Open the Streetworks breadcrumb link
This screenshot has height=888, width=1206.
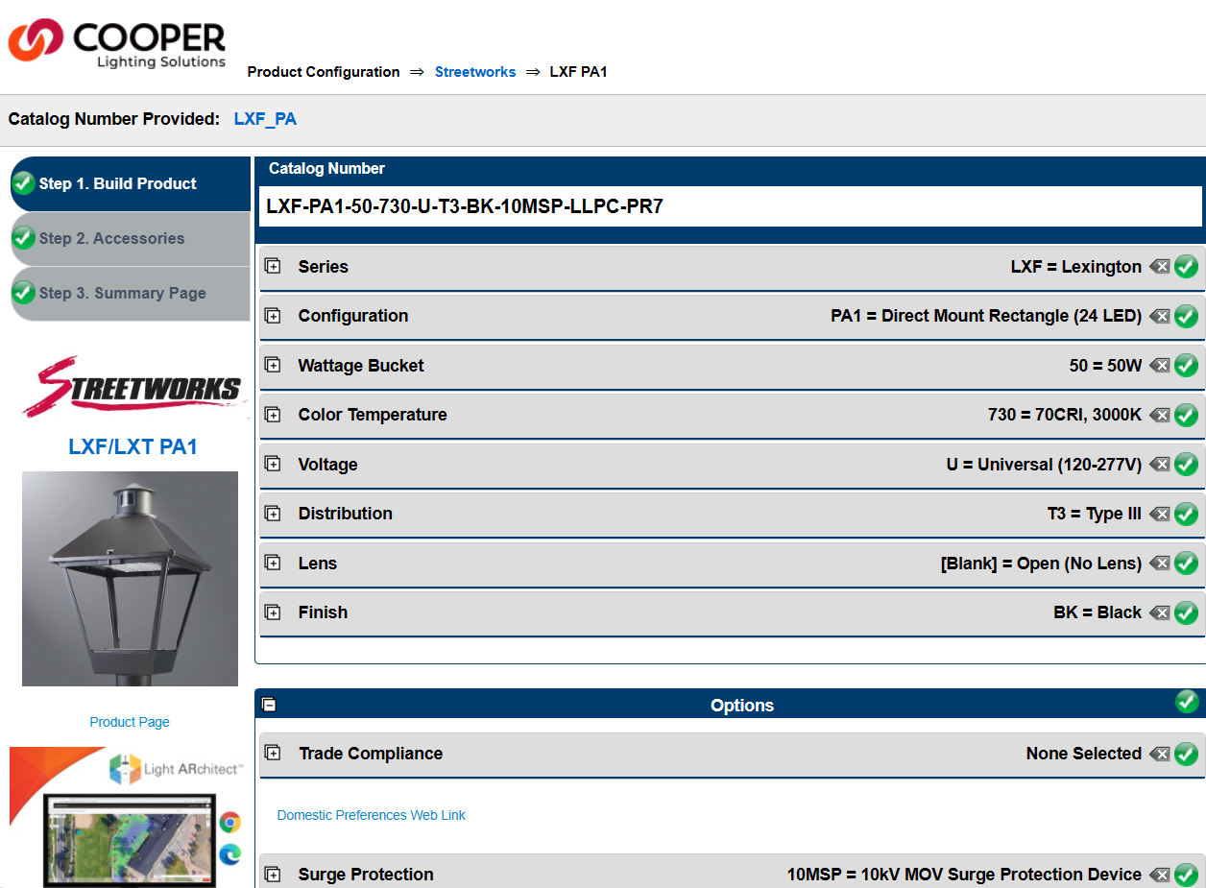coord(475,72)
